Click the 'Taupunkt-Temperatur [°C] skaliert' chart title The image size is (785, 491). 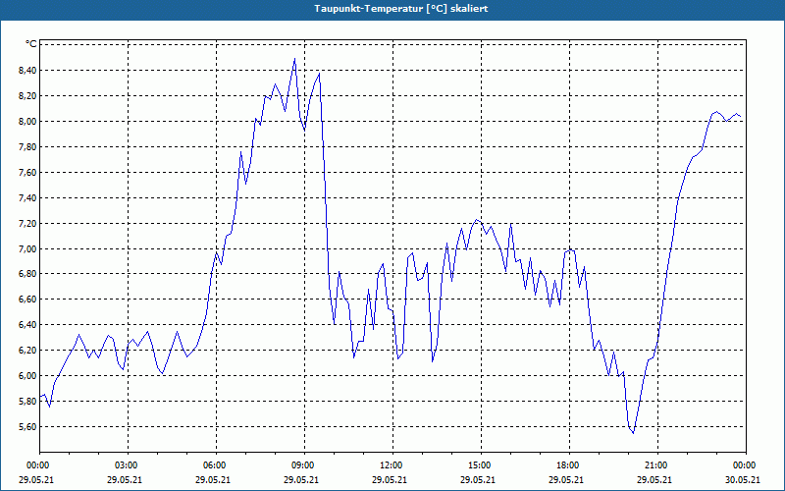pos(401,9)
